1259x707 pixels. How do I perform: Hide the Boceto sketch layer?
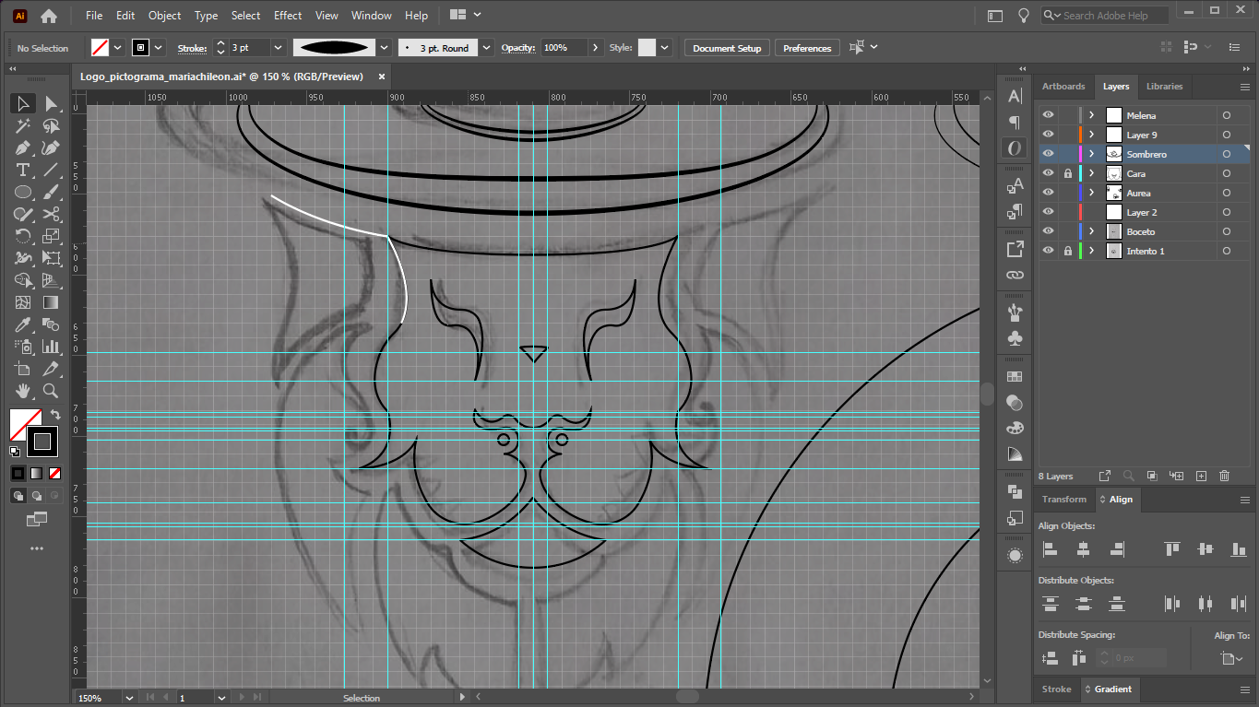click(1048, 231)
